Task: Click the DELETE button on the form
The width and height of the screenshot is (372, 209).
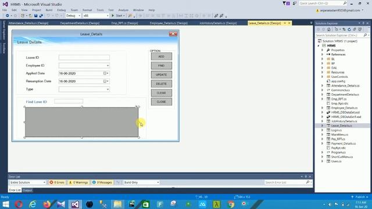Action: tap(162, 84)
